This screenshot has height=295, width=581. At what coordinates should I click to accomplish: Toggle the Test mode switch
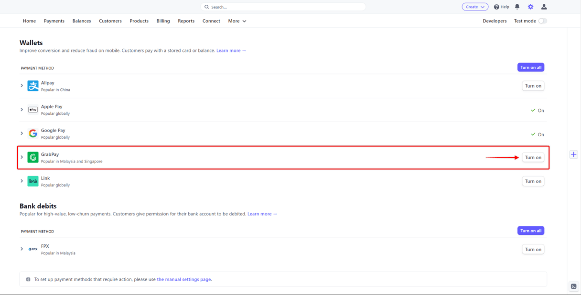pyautogui.click(x=542, y=21)
